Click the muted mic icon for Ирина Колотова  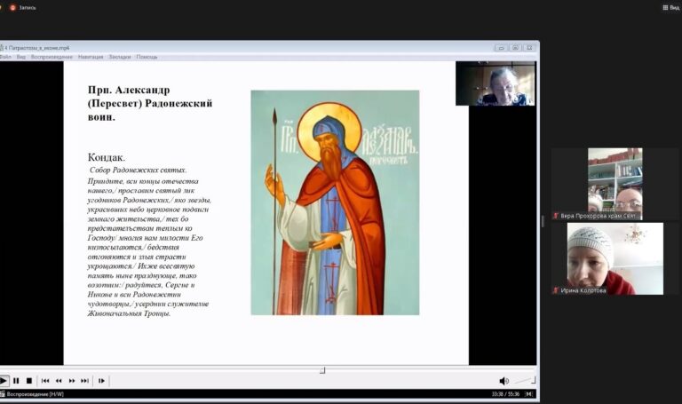coord(555,290)
